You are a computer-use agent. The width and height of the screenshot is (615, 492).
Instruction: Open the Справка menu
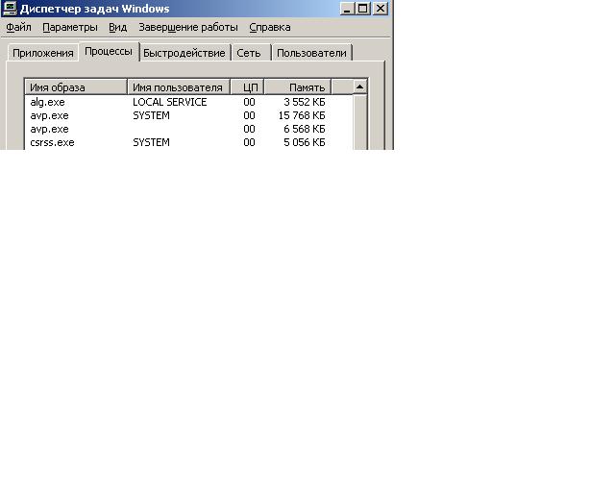[270, 27]
